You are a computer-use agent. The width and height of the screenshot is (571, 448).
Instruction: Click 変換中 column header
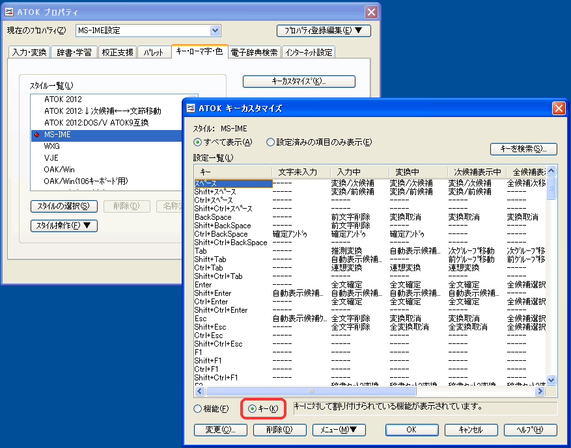click(x=419, y=172)
